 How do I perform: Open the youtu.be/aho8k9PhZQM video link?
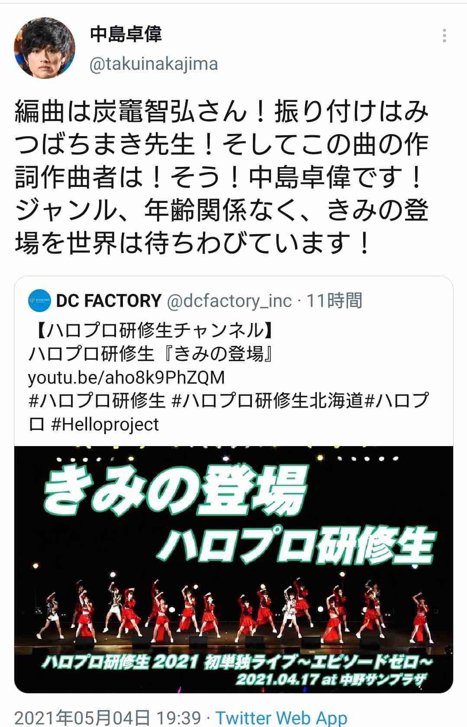click(126, 378)
